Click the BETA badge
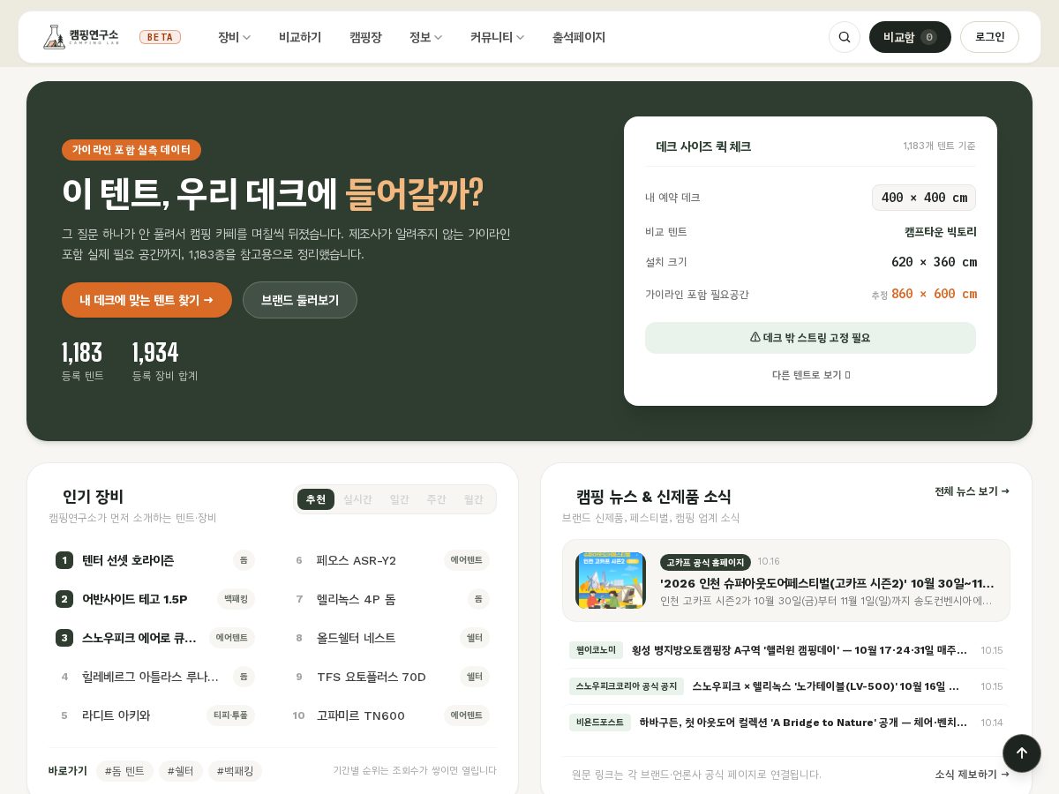The image size is (1059, 794). (160, 37)
